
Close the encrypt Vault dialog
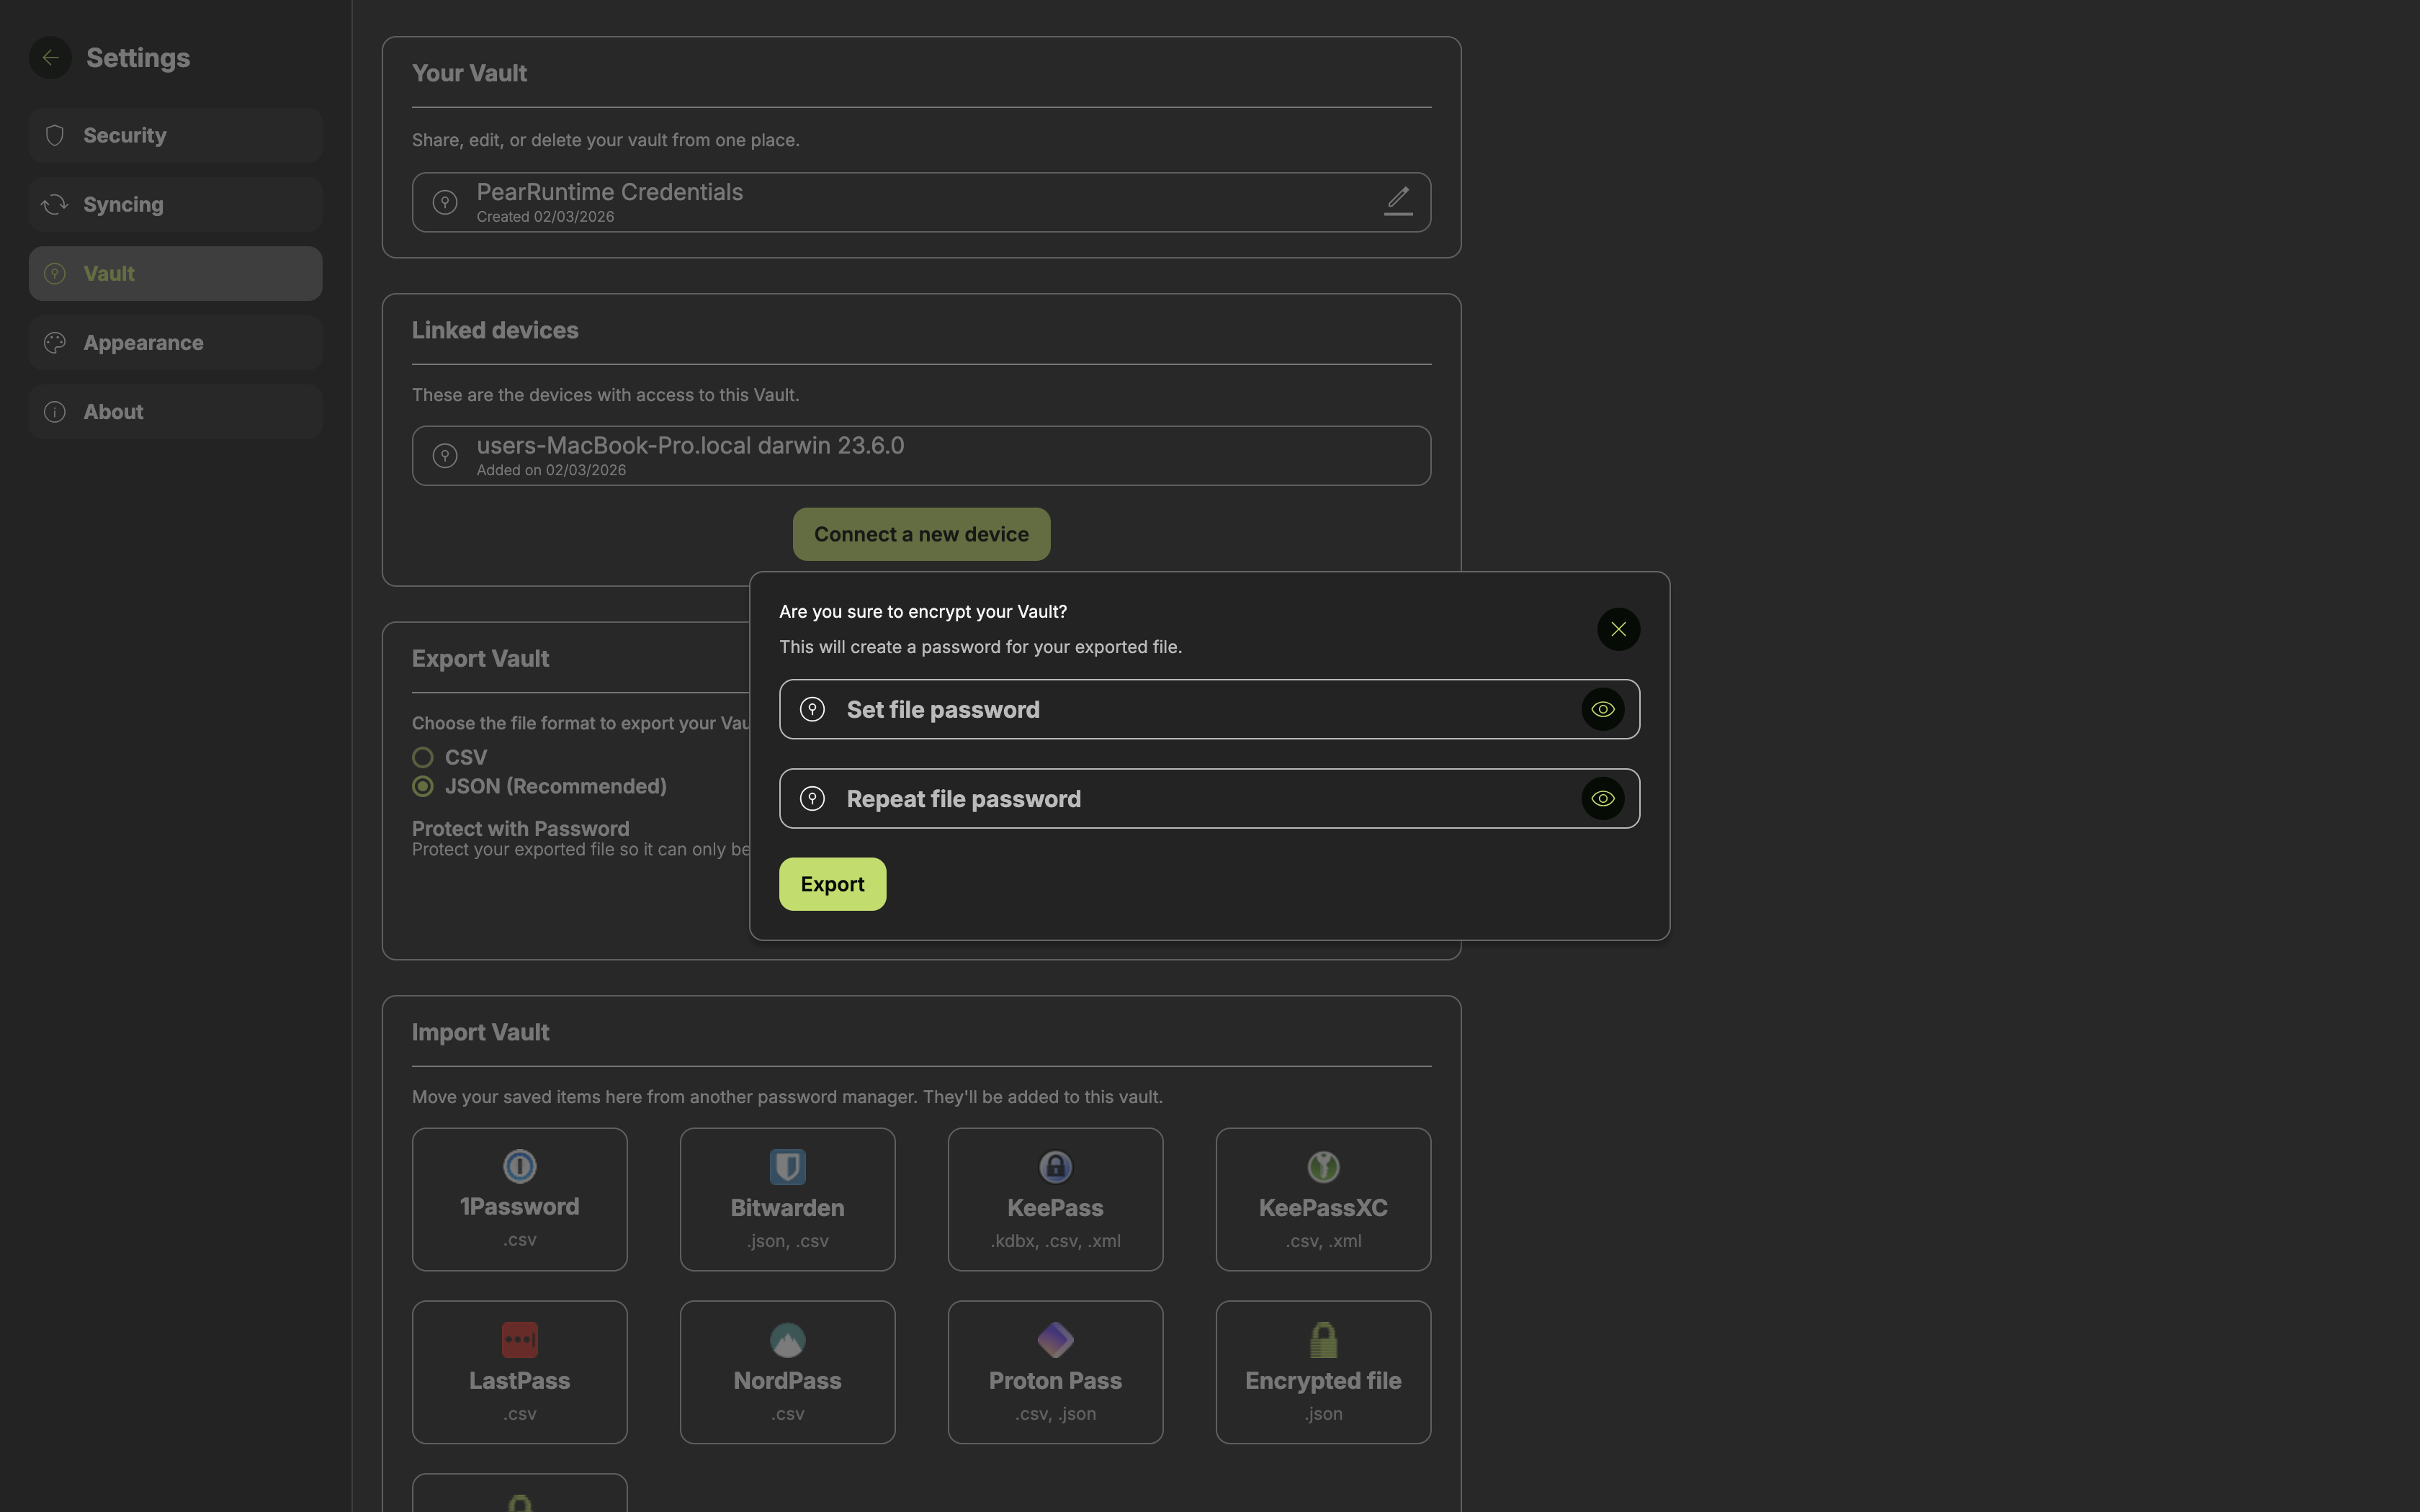point(1618,629)
